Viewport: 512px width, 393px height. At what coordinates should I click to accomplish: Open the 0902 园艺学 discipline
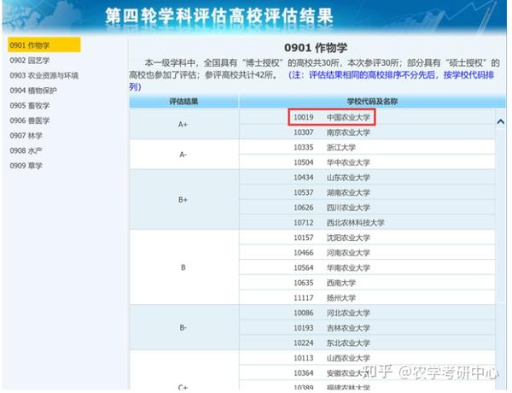30,61
